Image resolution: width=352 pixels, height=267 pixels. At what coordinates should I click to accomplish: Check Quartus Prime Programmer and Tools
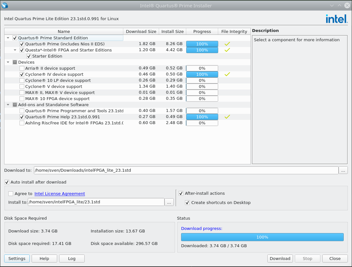pos(22,111)
